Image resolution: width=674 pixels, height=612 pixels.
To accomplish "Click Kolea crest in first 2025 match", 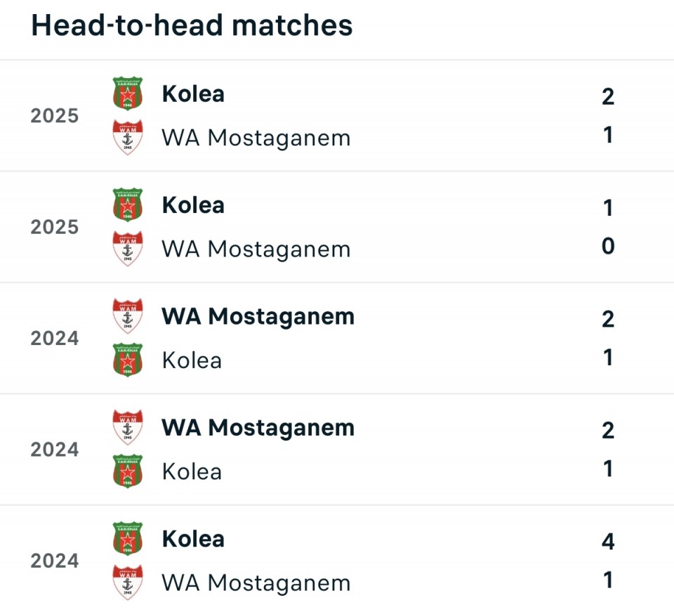I will (128, 94).
